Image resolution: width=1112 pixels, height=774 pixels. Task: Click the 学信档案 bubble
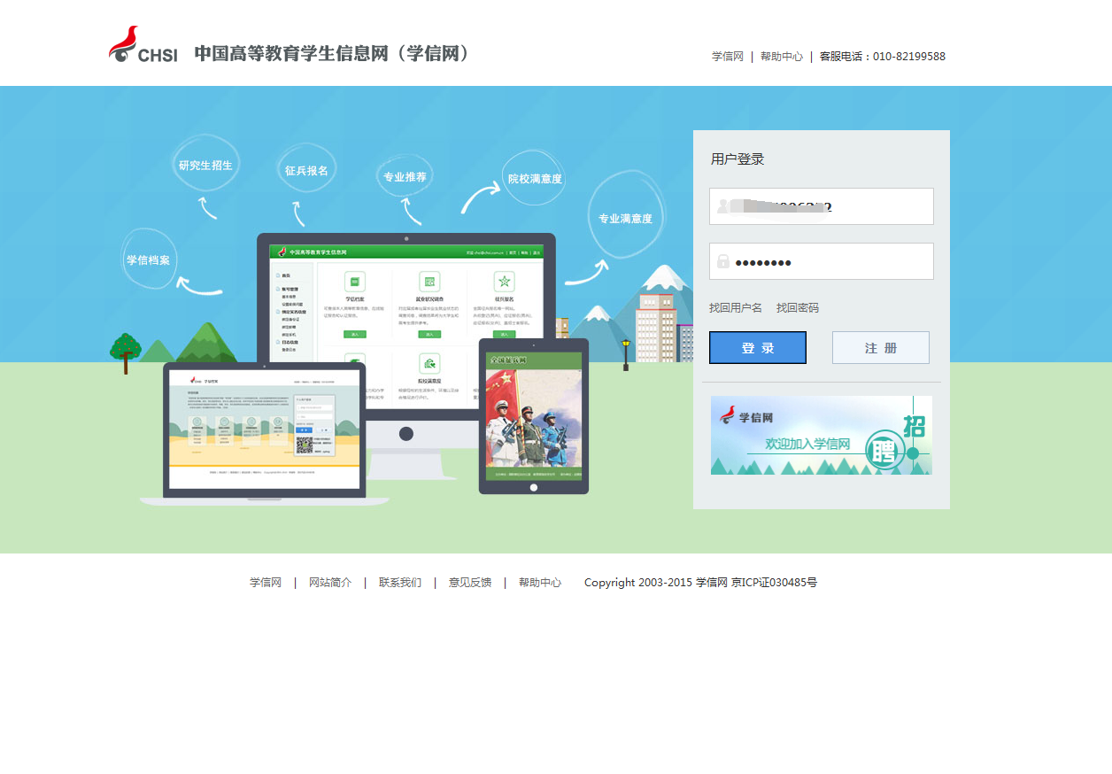coord(148,259)
